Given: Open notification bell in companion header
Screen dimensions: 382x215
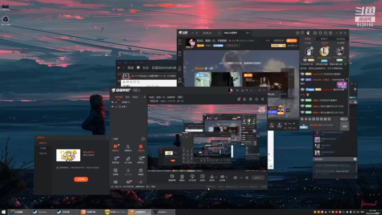Looking at the screenshot, I should point(256,99).
